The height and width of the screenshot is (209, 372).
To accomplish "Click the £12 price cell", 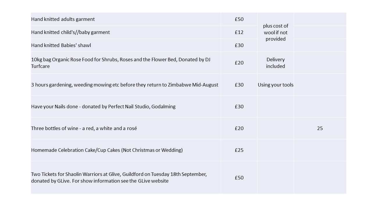I will pyautogui.click(x=239, y=32).
